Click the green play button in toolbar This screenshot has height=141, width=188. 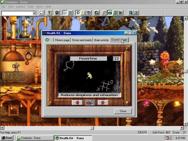click(x=65, y=12)
